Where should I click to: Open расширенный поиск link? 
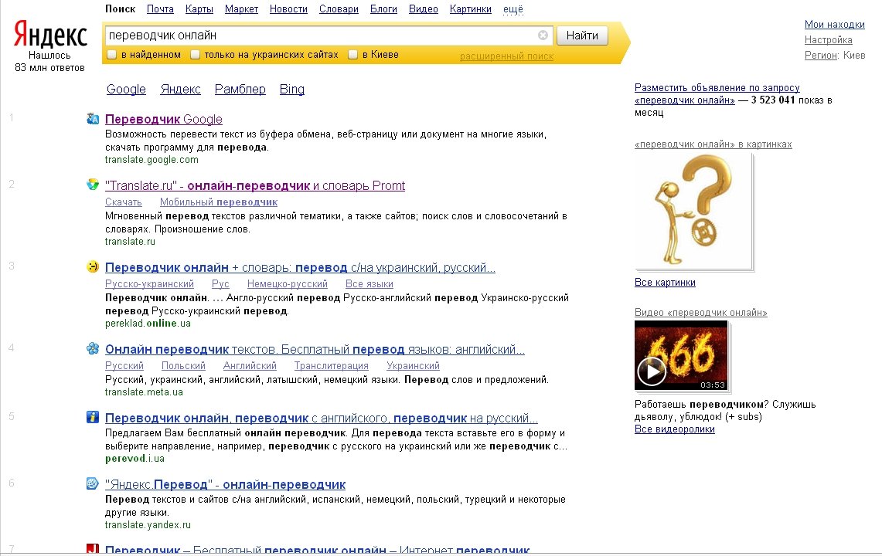point(507,56)
